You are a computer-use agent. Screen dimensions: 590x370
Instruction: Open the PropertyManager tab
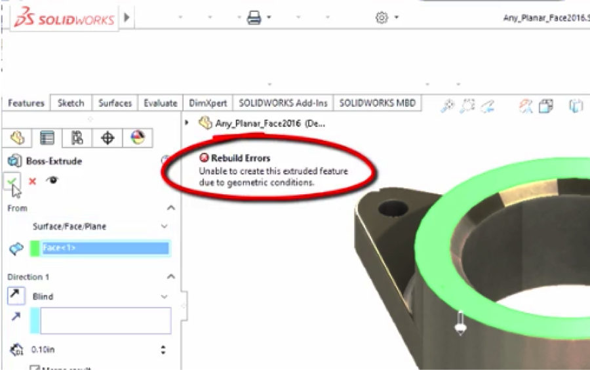click(x=47, y=138)
